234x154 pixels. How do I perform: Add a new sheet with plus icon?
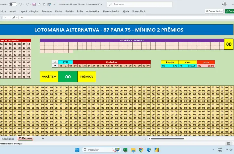click(43, 138)
